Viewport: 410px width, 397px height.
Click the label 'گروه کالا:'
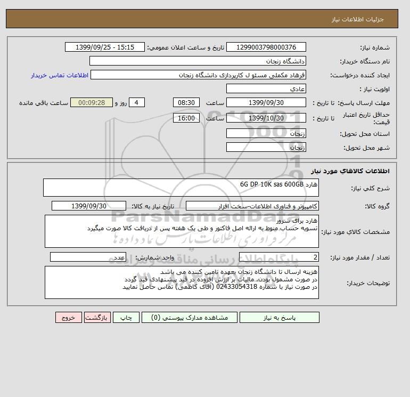click(x=378, y=206)
